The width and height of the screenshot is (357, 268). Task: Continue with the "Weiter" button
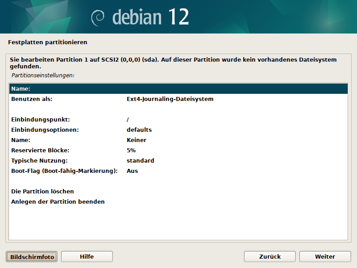coord(325,256)
